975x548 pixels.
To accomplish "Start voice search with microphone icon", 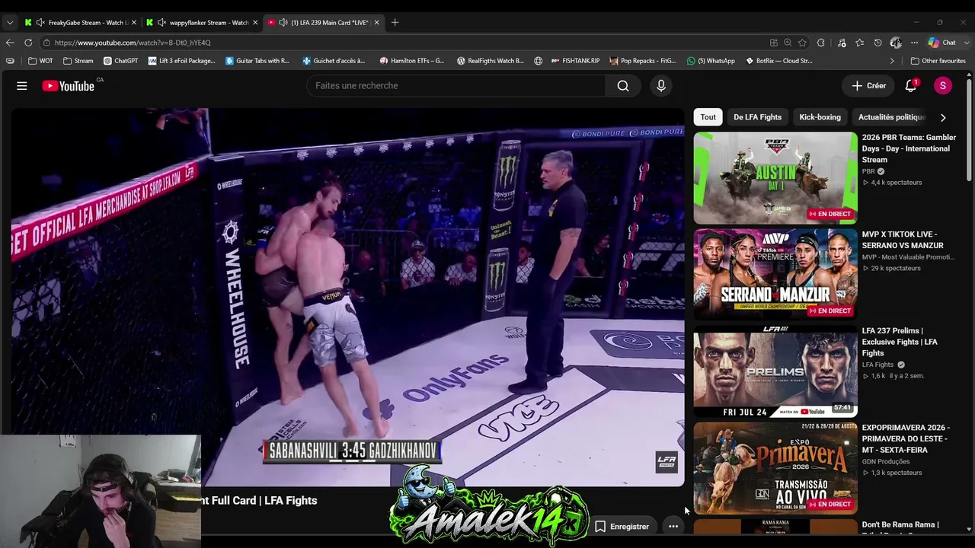I will 661,86.
